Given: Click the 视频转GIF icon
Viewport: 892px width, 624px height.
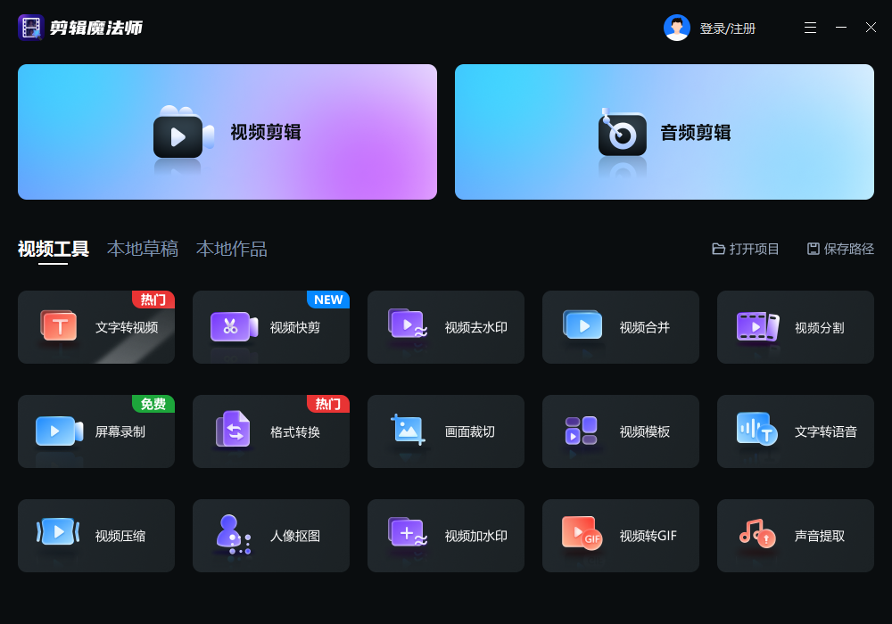Looking at the screenshot, I should point(582,533).
